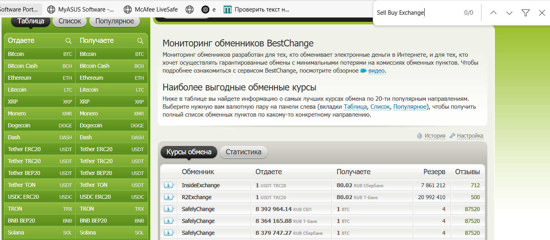The width and height of the screenshot is (550, 240).
Task: Select Litecoin in Отдаете column
Action: click(x=40, y=90)
